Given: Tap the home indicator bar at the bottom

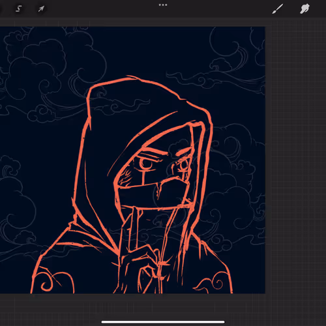Looking at the screenshot, I should 163,322.
